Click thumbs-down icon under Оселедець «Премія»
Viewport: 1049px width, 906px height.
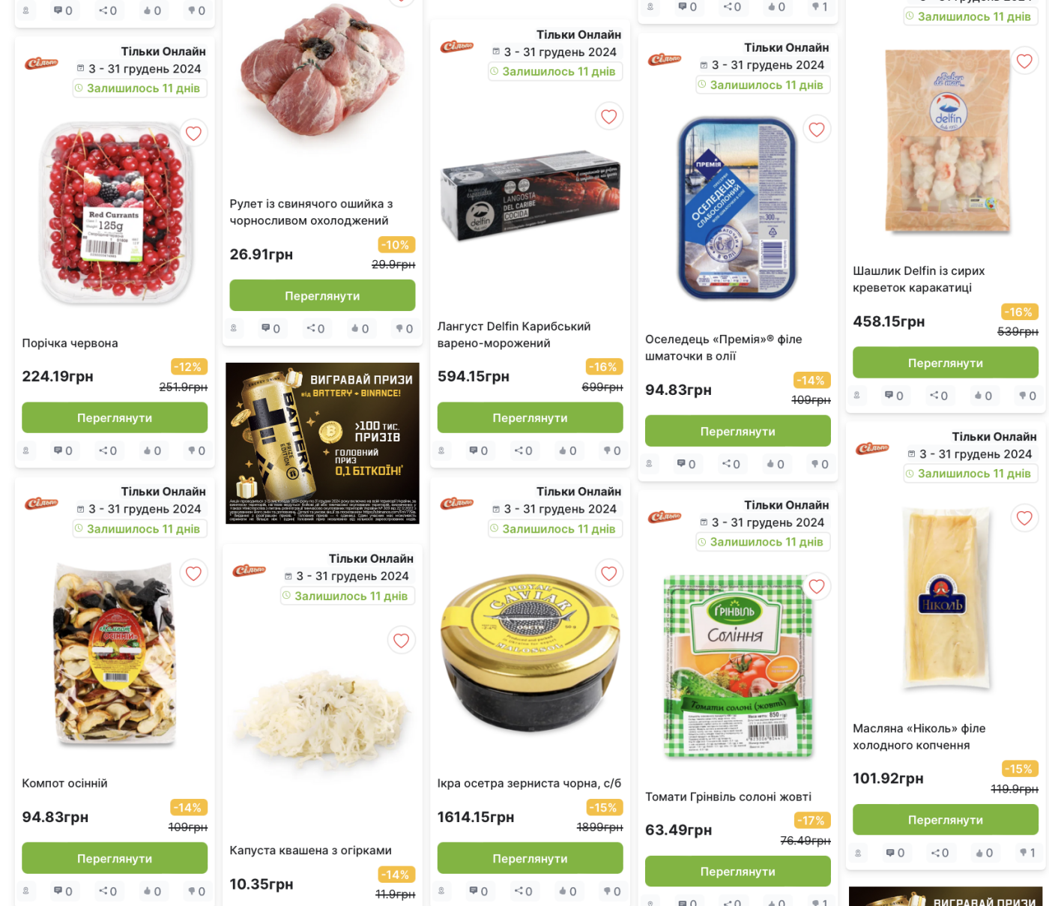pos(820,464)
